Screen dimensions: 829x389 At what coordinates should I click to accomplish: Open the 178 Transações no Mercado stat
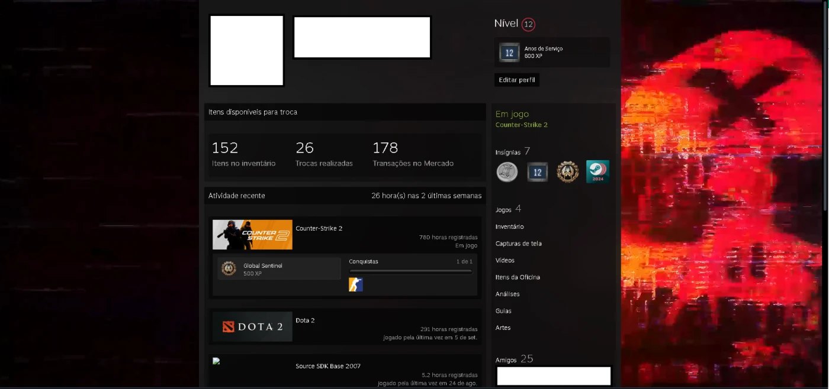[413, 154]
